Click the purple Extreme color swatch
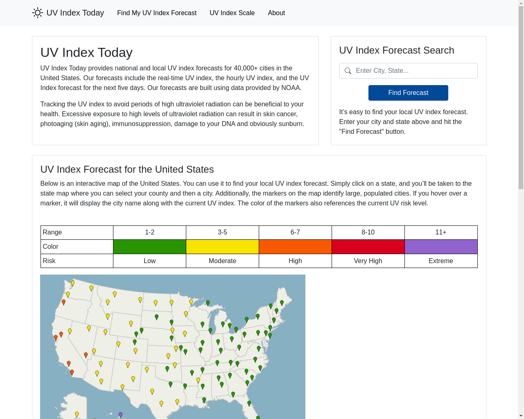This screenshot has height=419, width=524. coord(441,247)
